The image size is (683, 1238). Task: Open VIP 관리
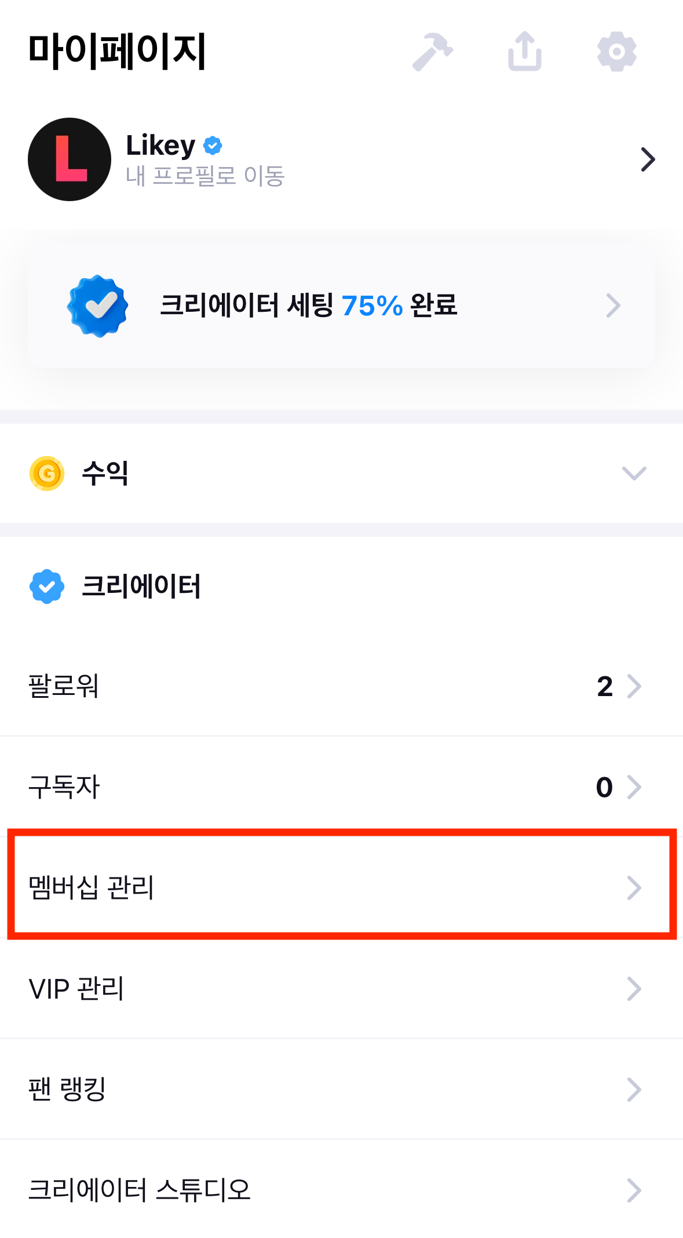click(341, 989)
